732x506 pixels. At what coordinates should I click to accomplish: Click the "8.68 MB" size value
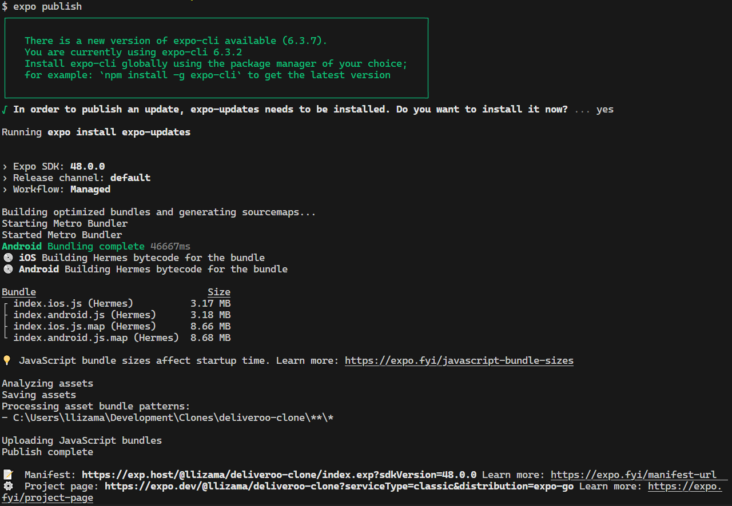(x=210, y=338)
